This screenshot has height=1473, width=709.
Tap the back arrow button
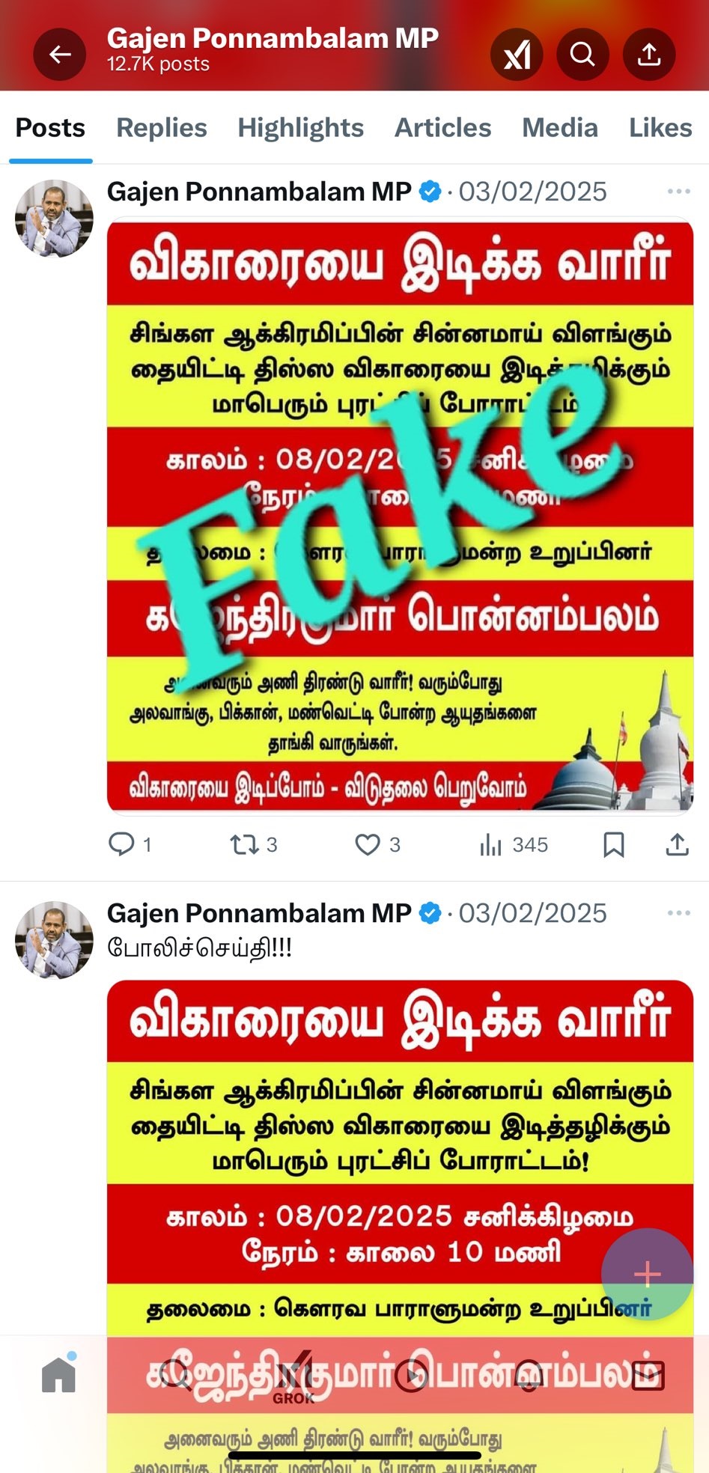point(59,54)
